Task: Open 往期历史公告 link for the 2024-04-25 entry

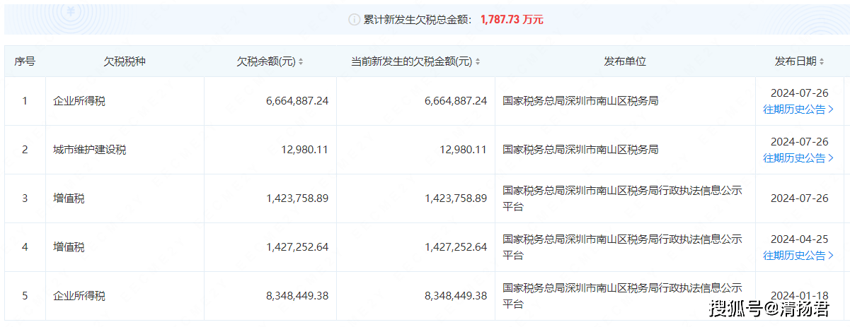Action: click(798, 256)
